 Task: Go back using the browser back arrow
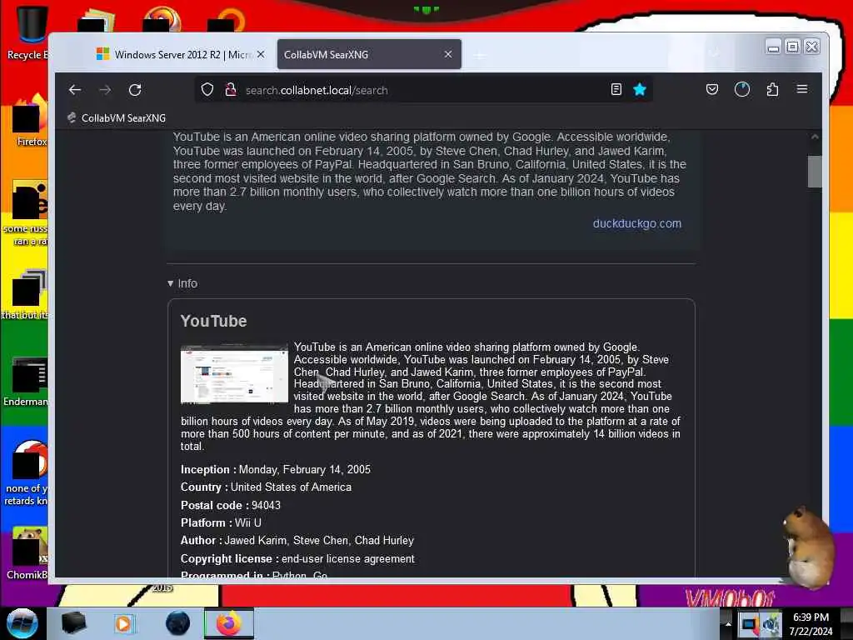click(75, 90)
